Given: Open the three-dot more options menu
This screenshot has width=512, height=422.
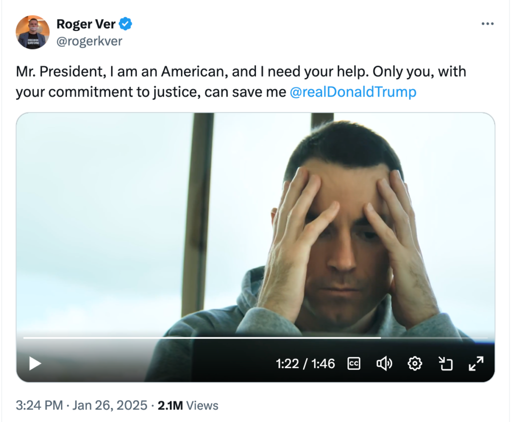Looking at the screenshot, I should click(x=487, y=24).
